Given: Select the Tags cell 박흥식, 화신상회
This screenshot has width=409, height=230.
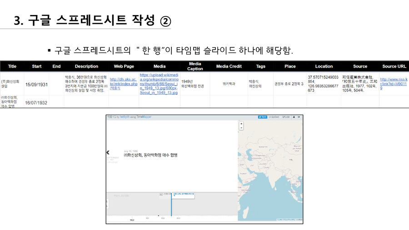Looking at the screenshot, I should click(x=260, y=84).
